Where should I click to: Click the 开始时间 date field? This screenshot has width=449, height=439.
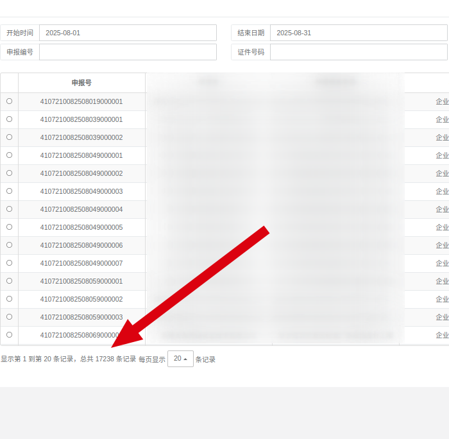tap(128, 33)
